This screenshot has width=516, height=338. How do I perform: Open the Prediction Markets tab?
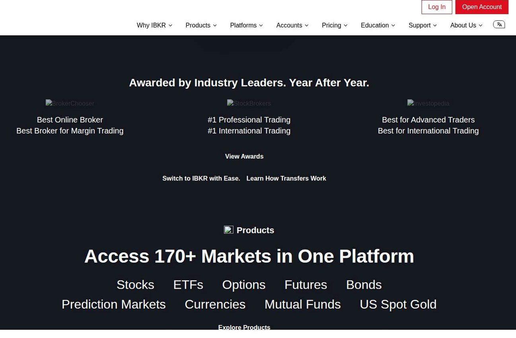click(x=114, y=304)
